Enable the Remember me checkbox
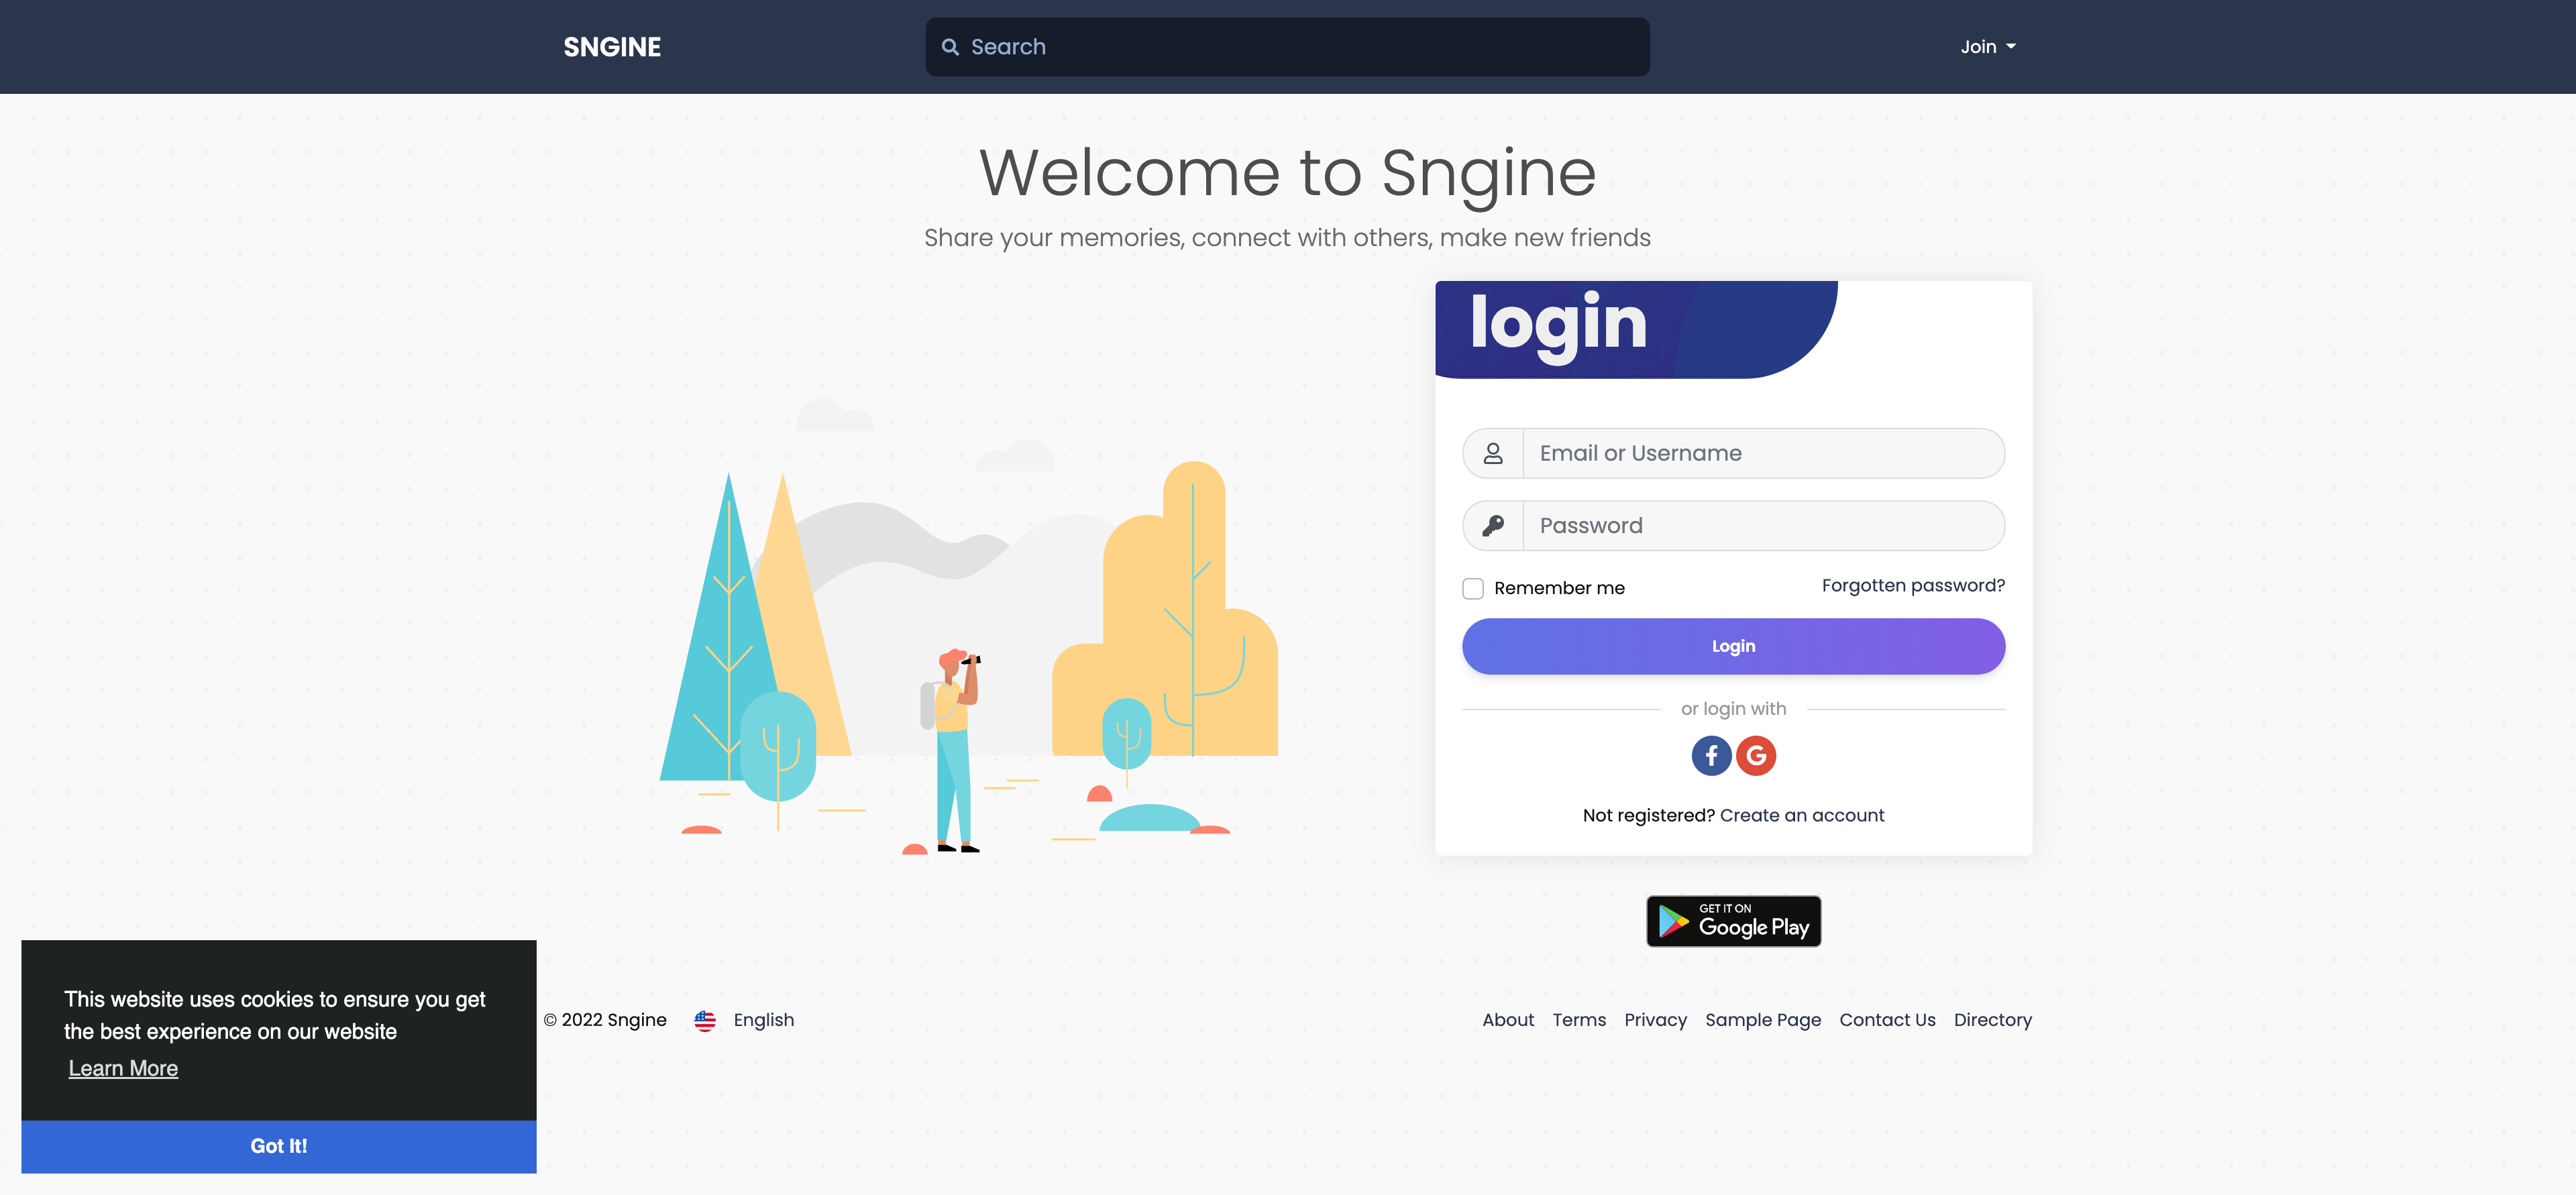 click(x=1472, y=588)
